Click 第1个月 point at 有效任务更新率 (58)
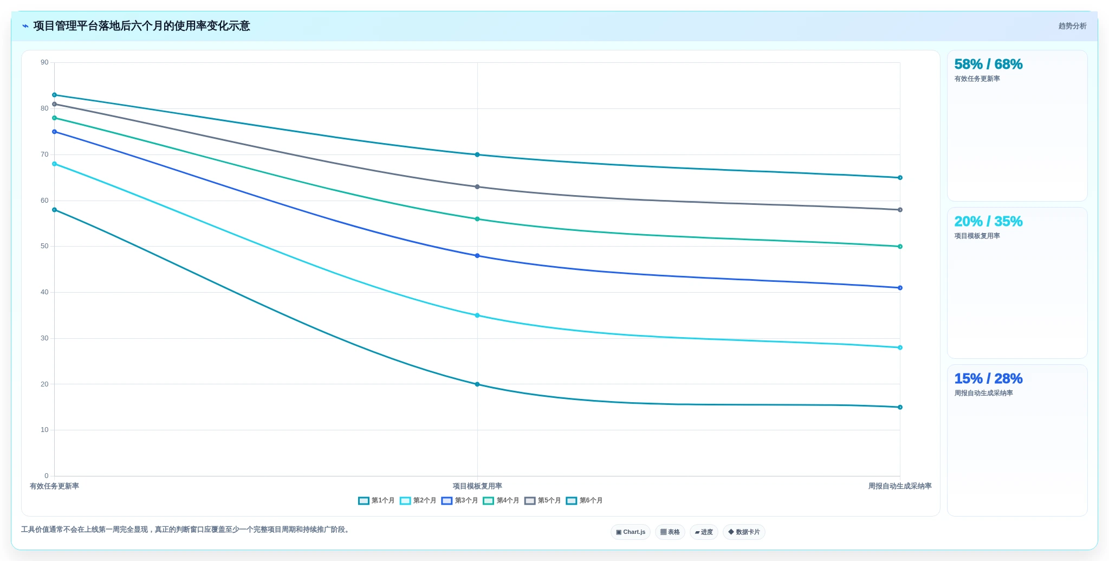The height and width of the screenshot is (561, 1109). [x=54, y=210]
